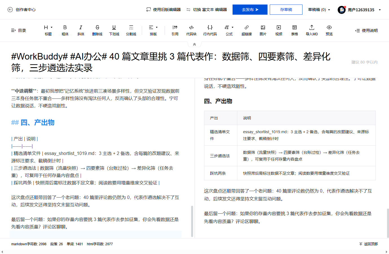Expand the 草稿箱 (0) drafts dropdown
Screen dimensions: 389x254
click(x=319, y=10)
